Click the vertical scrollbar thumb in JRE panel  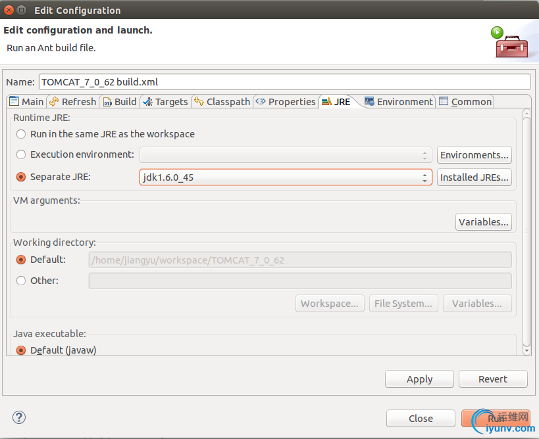tap(526, 233)
